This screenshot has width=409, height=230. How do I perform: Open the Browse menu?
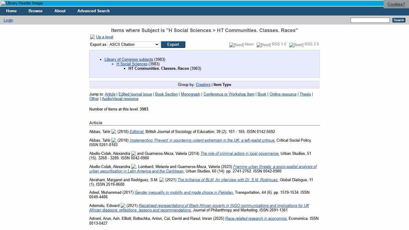pos(35,11)
